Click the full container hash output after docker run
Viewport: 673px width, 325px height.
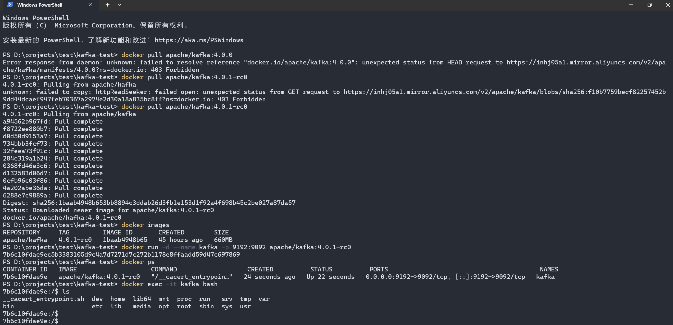point(121,255)
